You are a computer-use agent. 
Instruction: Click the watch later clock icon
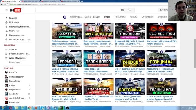click(6, 39)
